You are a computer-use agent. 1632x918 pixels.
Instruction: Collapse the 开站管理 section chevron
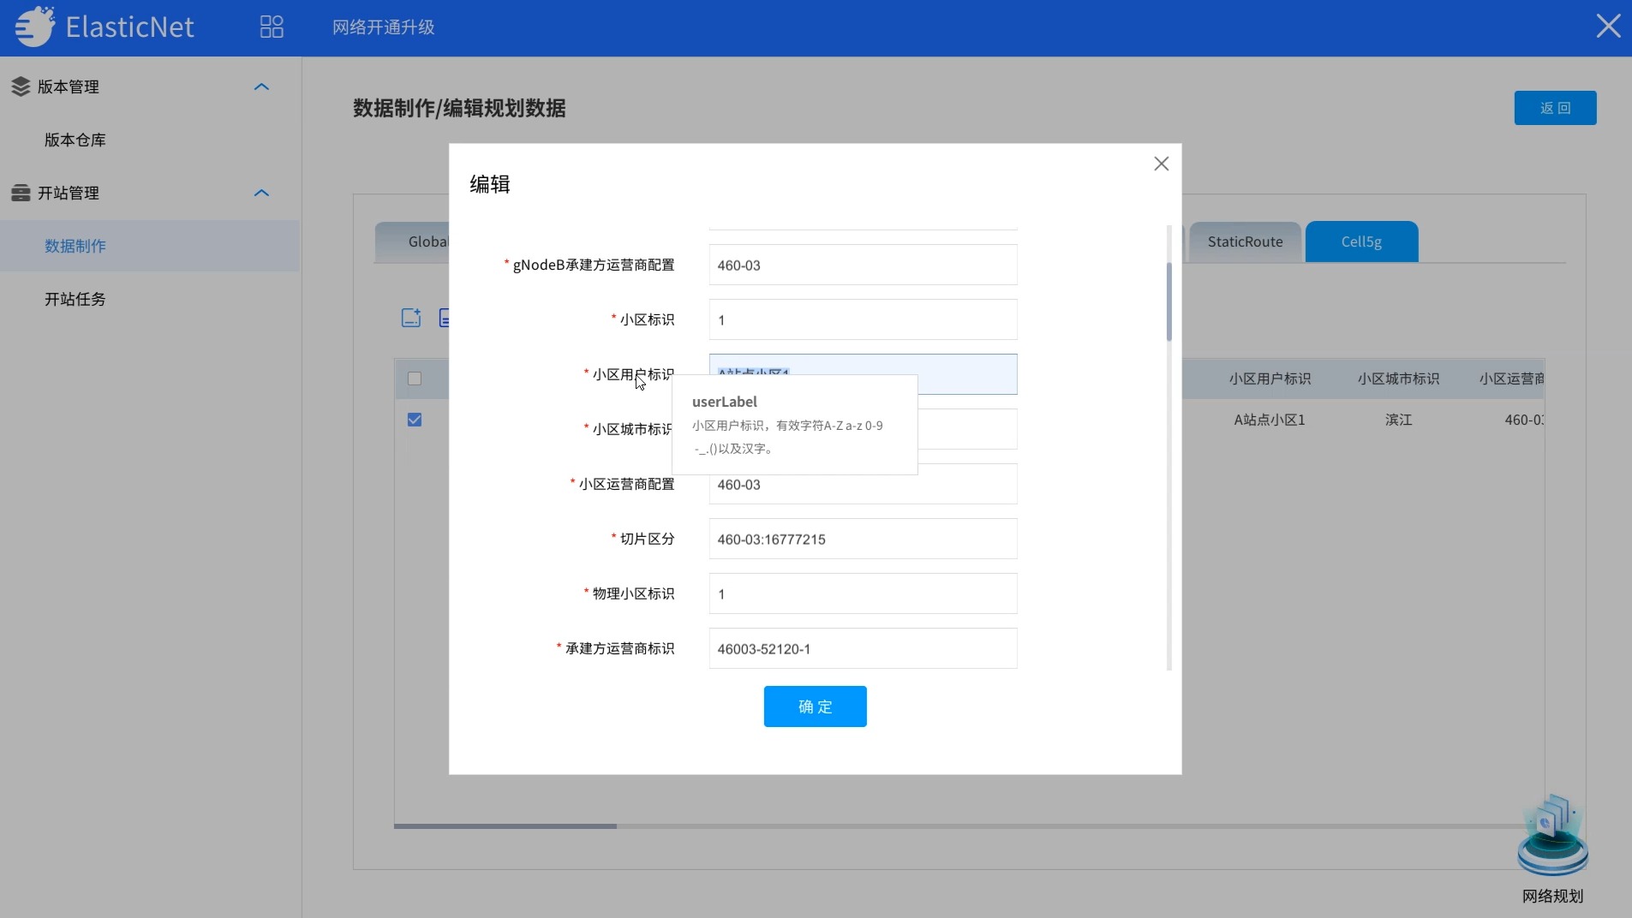point(261,193)
